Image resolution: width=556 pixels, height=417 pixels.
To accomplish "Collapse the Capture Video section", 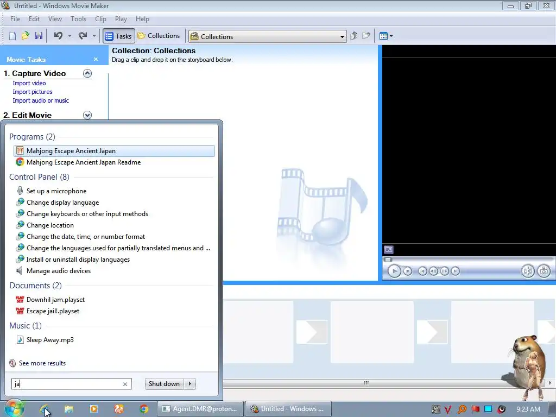I will tap(87, 73).
